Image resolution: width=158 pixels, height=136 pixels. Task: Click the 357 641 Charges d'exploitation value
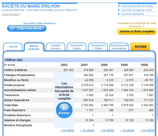[128, 75]
